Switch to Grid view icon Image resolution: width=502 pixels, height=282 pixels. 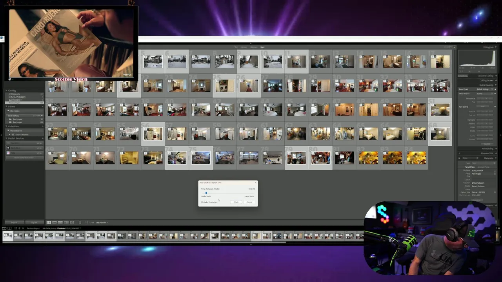(49, 222)
